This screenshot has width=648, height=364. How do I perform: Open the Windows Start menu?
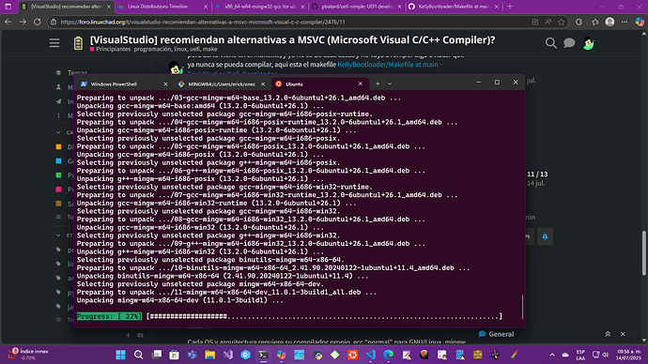pyautogui.click(x=120, y=355)
